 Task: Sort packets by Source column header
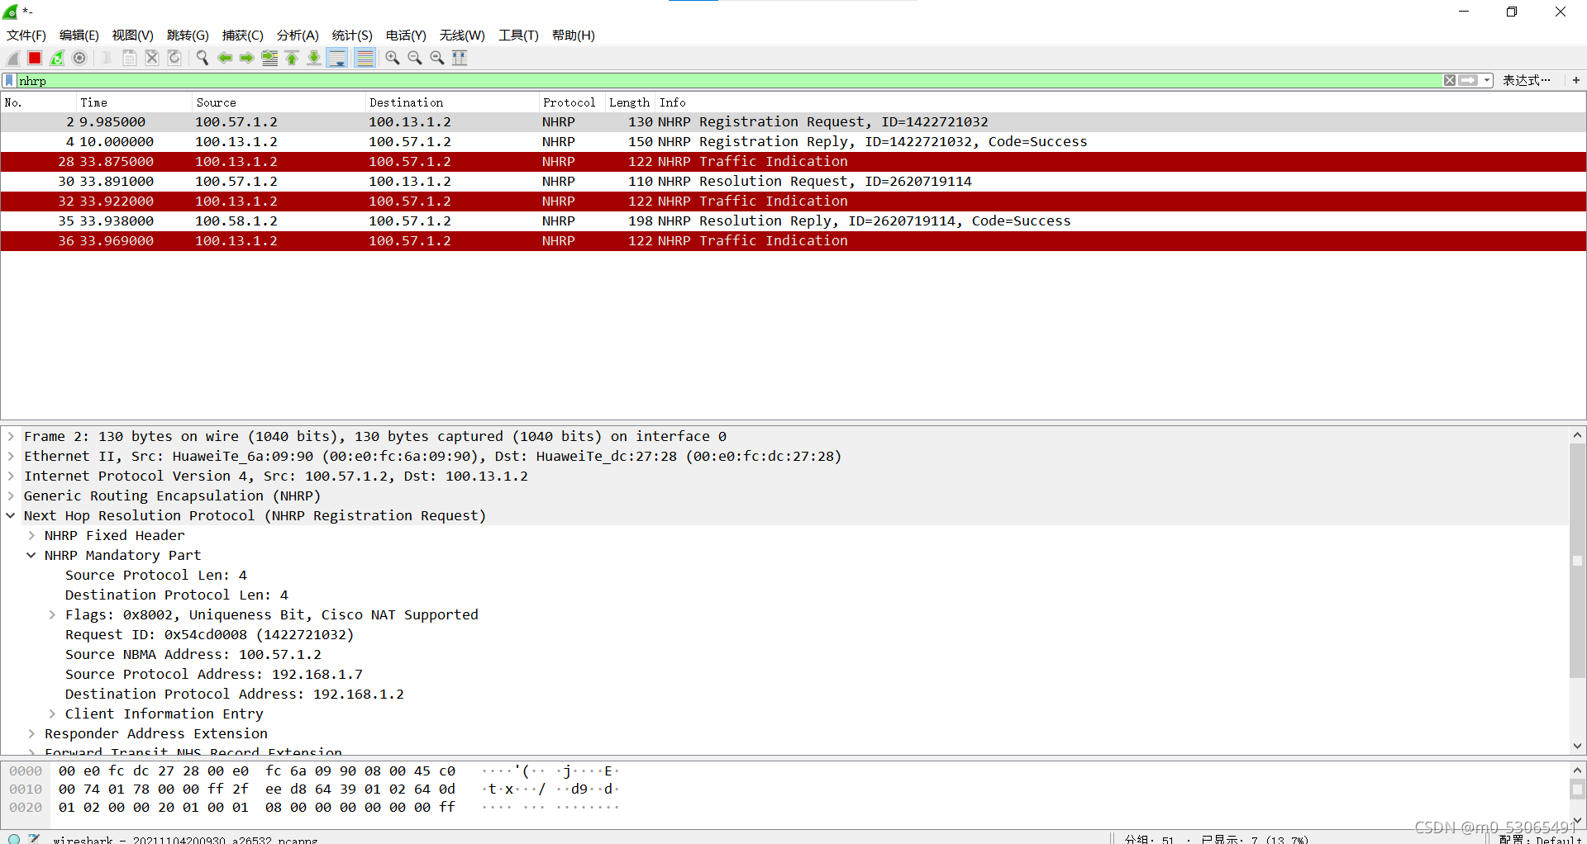(278, 102)
